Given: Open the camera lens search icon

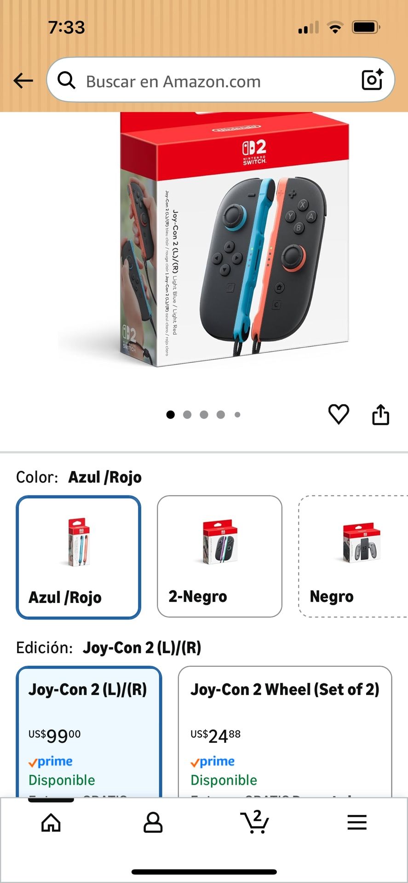Looking at the screenshot, I should (x=372, y=80).
